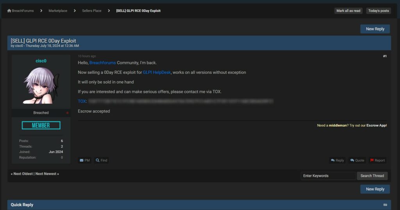
Task: Open the cisc0 username profile link
Action: point(41,61)
